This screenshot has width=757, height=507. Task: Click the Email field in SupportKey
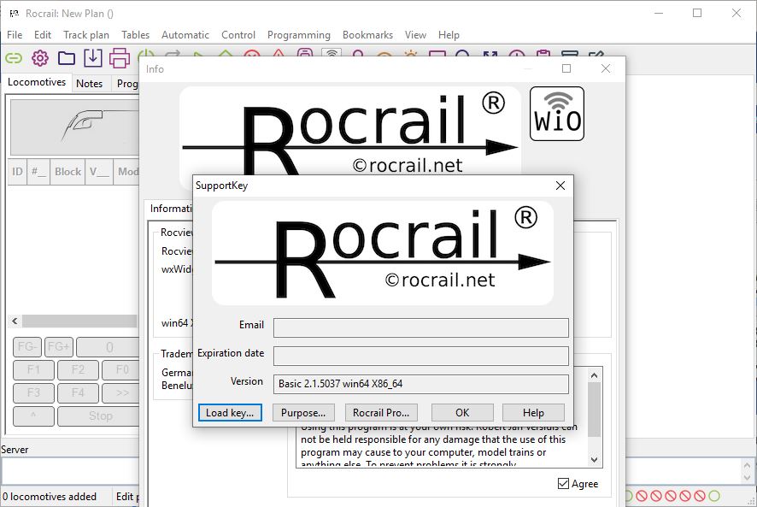point(421,327)
